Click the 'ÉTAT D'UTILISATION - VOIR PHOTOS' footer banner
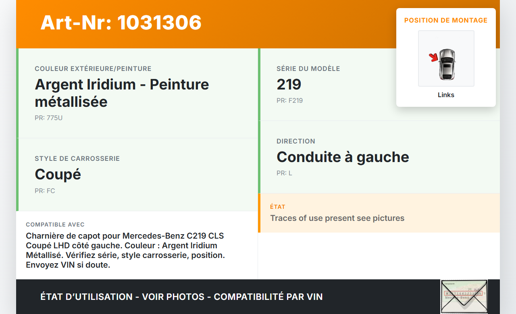Image resolution: width=516 pixels, height=314 pixels. (181, 297)
